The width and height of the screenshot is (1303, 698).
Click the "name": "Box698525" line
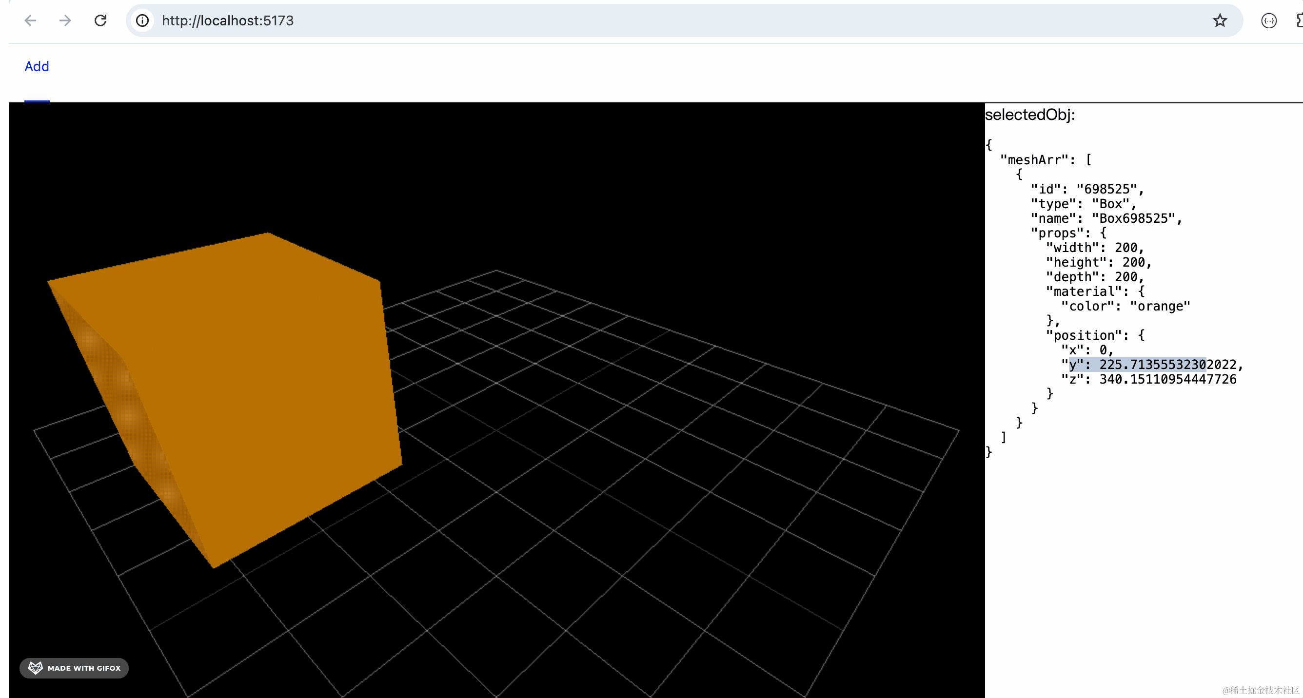pyautogui.click(x=1106, y=218)
